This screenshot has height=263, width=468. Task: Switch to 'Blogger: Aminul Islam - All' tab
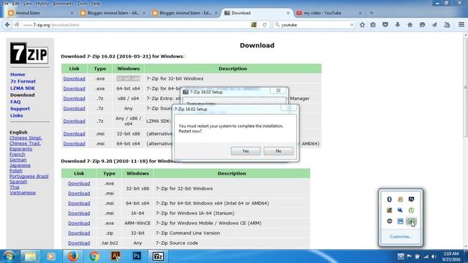click(113, 13)
